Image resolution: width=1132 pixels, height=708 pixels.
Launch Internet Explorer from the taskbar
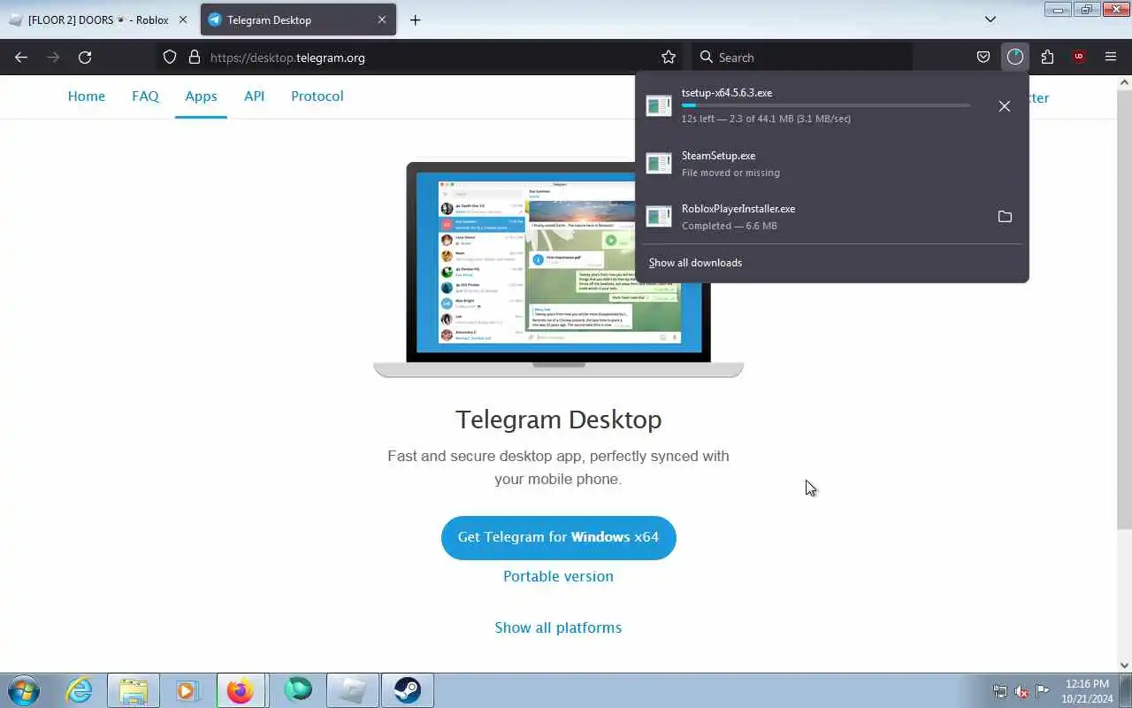[80, 690]
